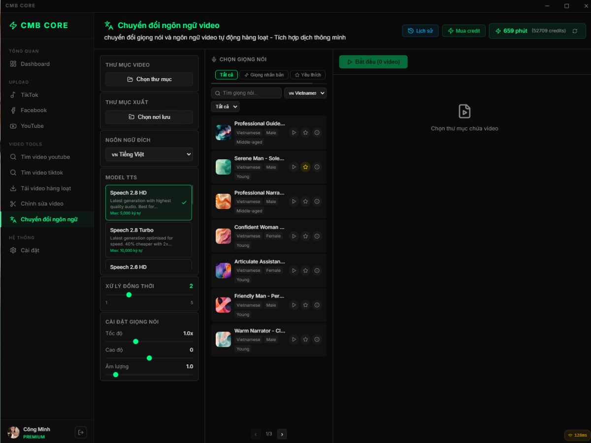Open the Yêu thích voices tab
This screenshot has height=443, width=591.
(x=307, y=75)
